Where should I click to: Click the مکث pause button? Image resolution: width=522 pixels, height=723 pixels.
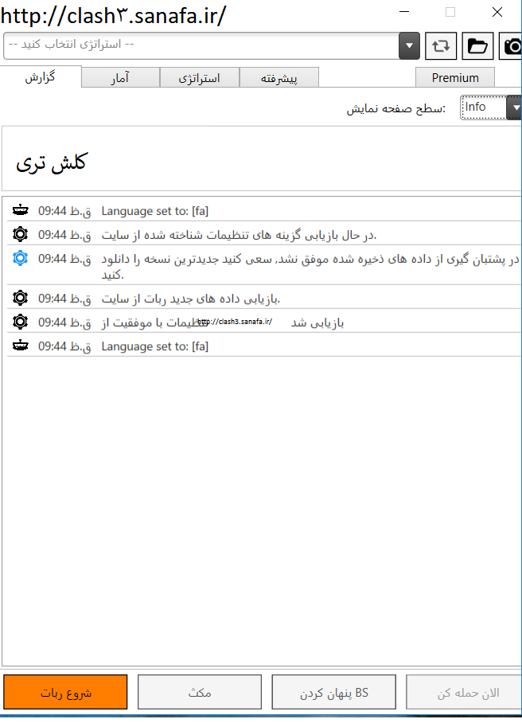click(x=200, y=692)
